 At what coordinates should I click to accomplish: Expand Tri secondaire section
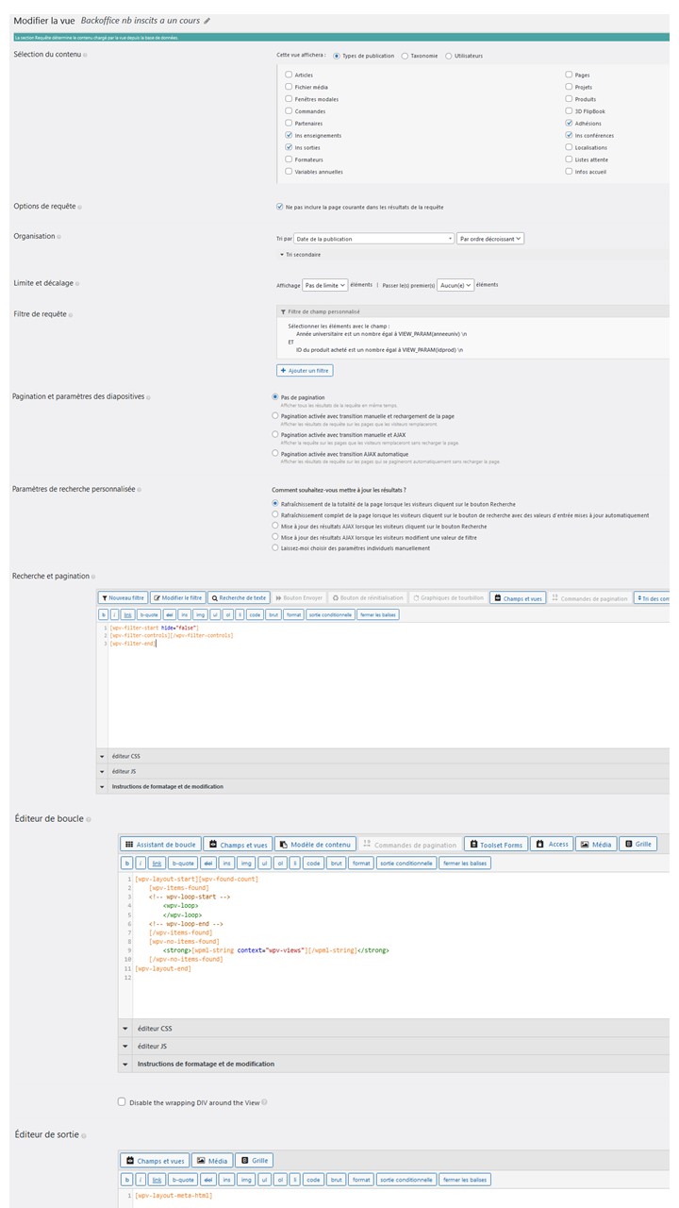tap(300, 254)
